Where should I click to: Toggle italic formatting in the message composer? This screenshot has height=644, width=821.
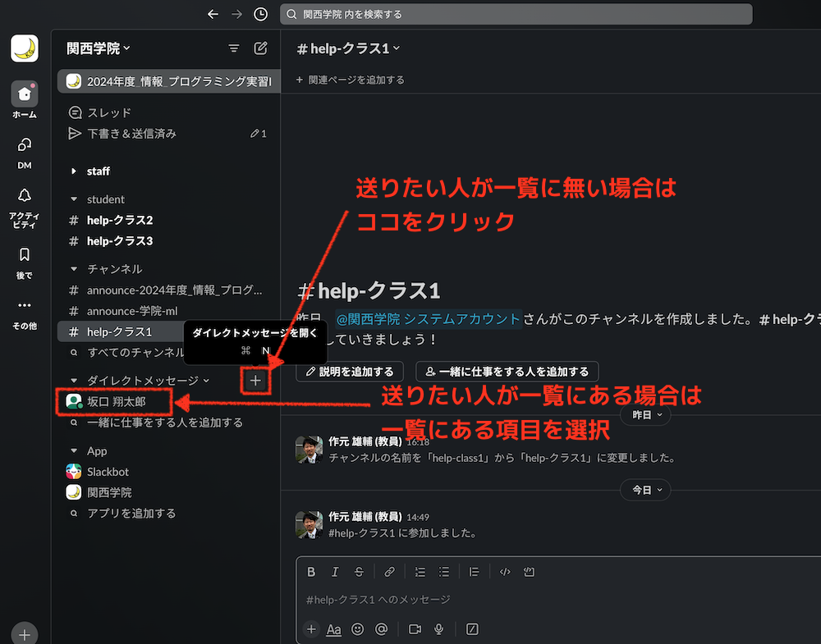point(335,572)
